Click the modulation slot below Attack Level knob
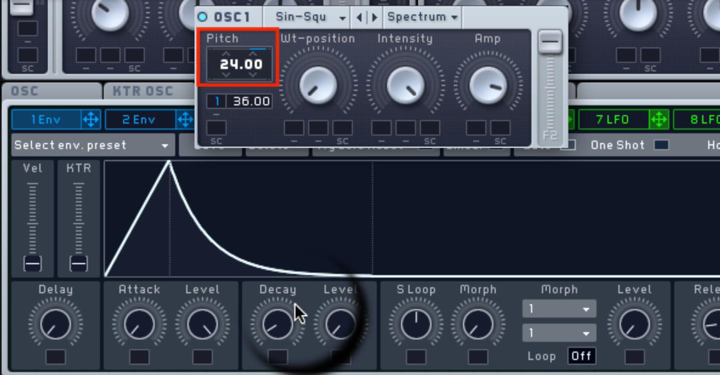The height and width of the screenshot is (375, 720). pyautogui.click(x=202, y=357)
